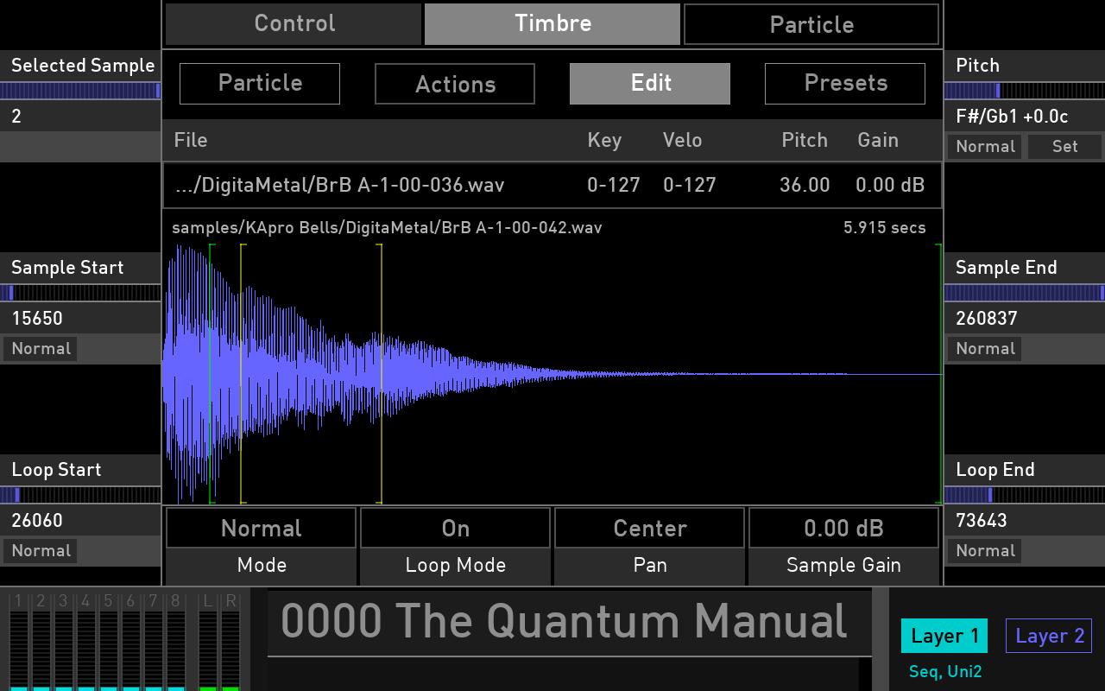Viewport: 1105px width, 691px height.
Task: Open the Mode selector showing Normal
Action: 261,528
